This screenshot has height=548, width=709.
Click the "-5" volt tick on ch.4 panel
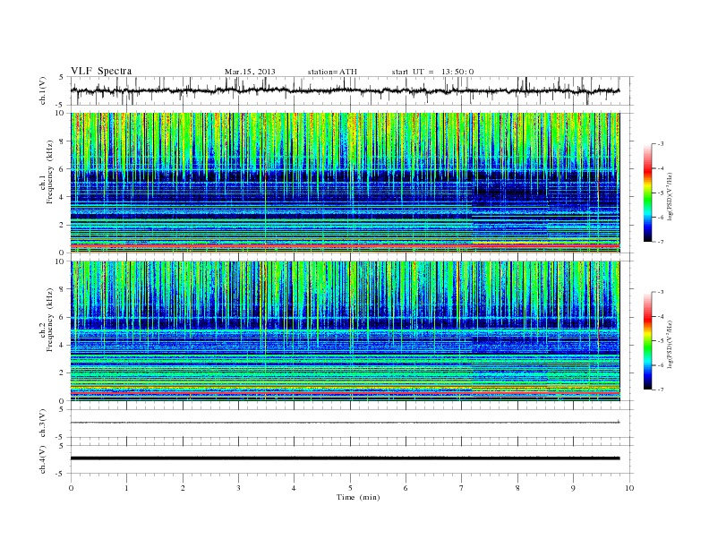pos(60,474)
